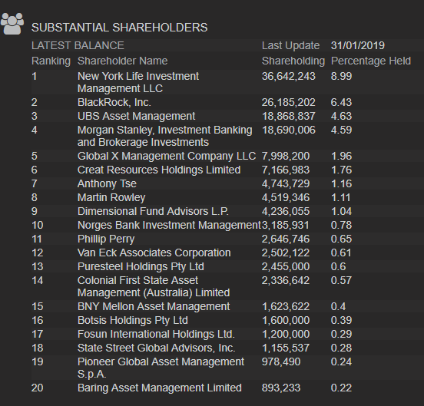Select Colonial First State Asset Management entry
Screen dimensions: 424x406
point(154,286)
